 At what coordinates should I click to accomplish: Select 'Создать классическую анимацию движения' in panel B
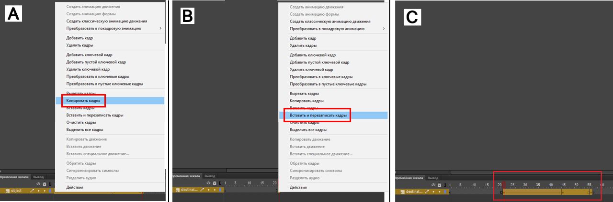coord(330,21)
